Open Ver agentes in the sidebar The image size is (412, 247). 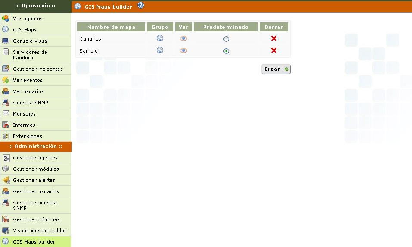point(28,19)
